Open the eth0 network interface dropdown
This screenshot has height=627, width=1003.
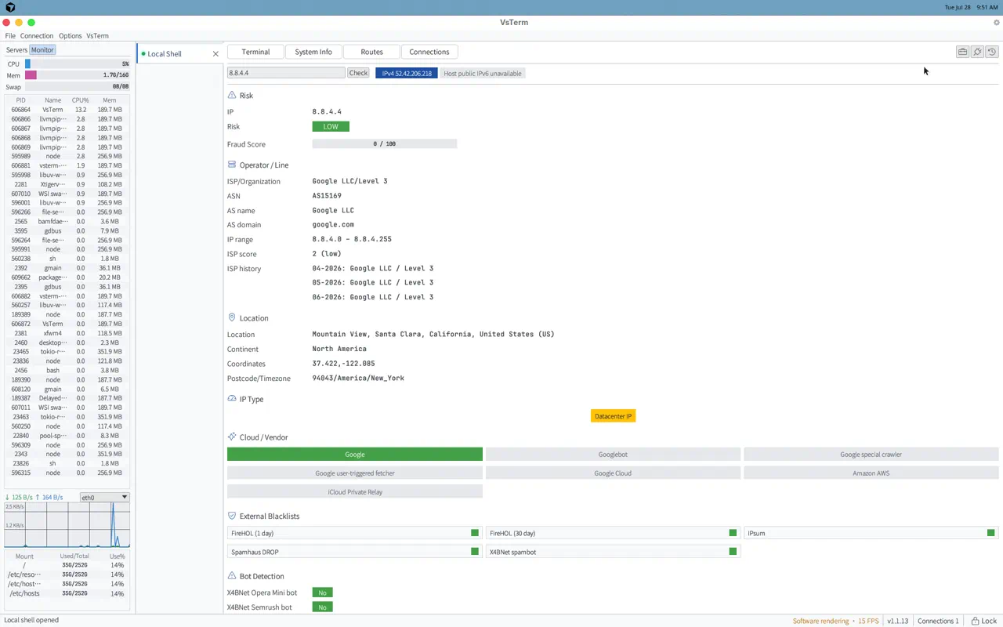click(104, 498)
